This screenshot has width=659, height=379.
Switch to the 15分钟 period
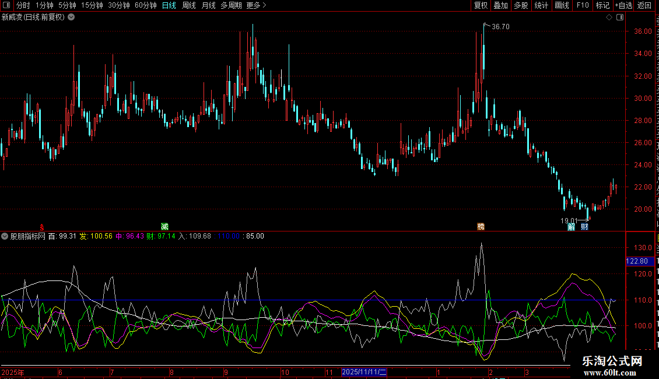(92, 5)
